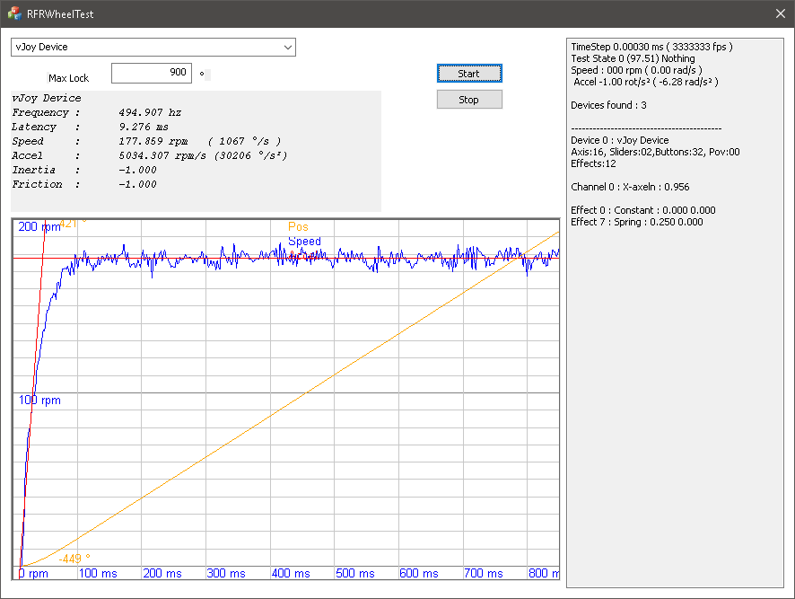Click the 400 ms axis label
Image resolution: width=795 pixels, height=599 pixels.
pyautogui.click(x=291, y=573)
